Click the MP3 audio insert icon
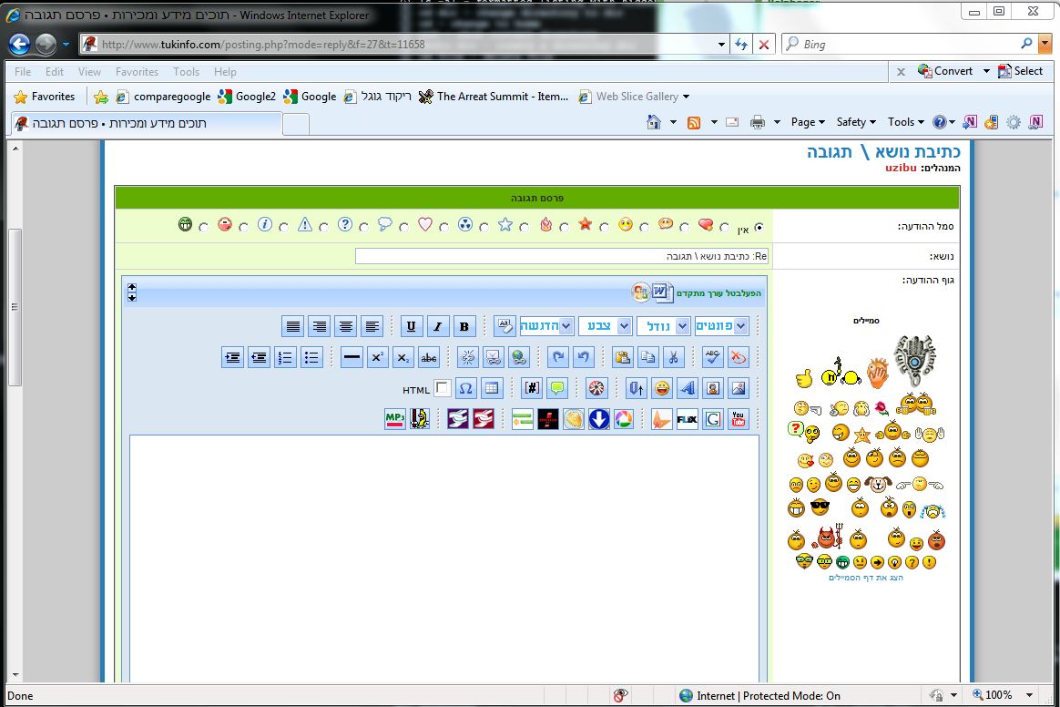 [395, 419]
